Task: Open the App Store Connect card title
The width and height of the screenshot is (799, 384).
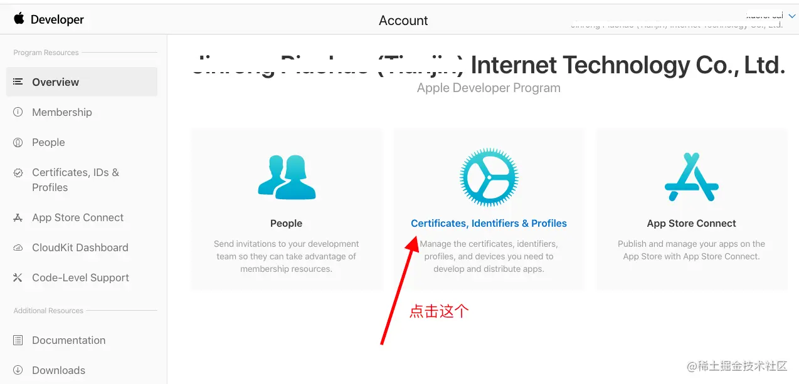Action: click(692, 223)
